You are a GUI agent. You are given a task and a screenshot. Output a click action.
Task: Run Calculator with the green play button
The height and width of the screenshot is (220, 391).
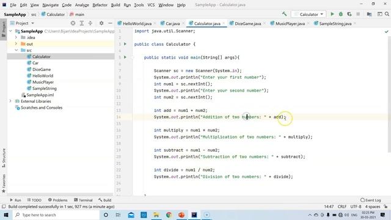tap(332, 14)
